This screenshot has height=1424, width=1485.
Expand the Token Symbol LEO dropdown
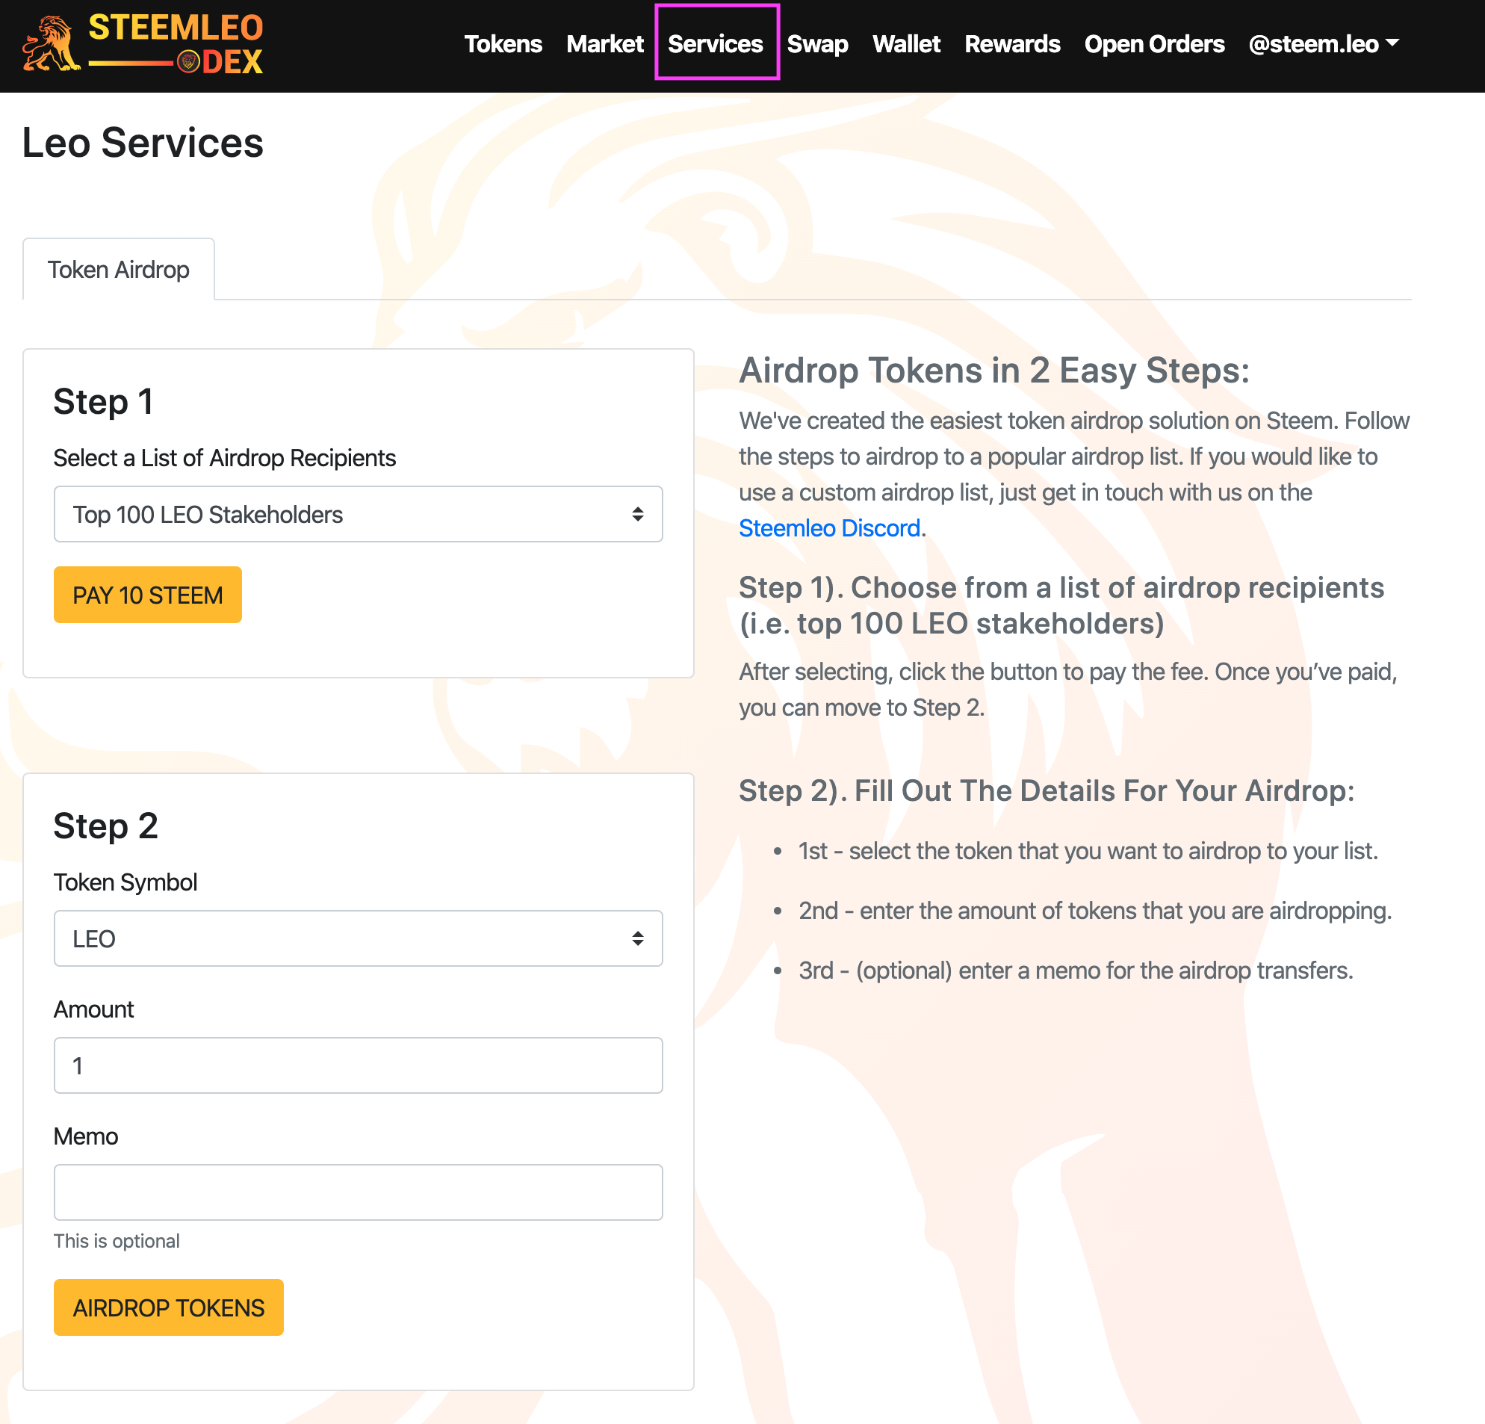359,938
